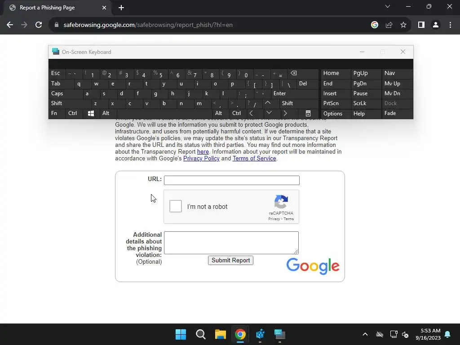Click the Fade key on on-screen keyboard

coord(397,113)
